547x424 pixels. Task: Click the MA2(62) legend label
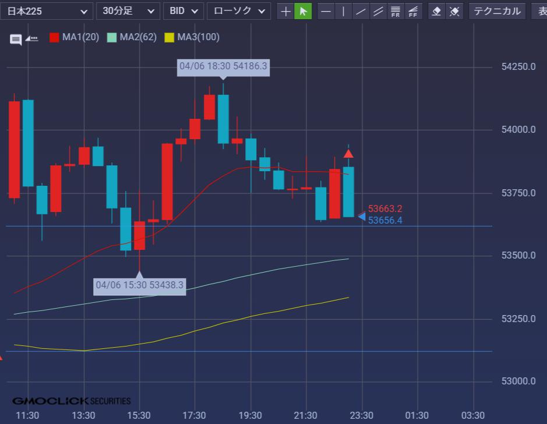coord(138,37)
